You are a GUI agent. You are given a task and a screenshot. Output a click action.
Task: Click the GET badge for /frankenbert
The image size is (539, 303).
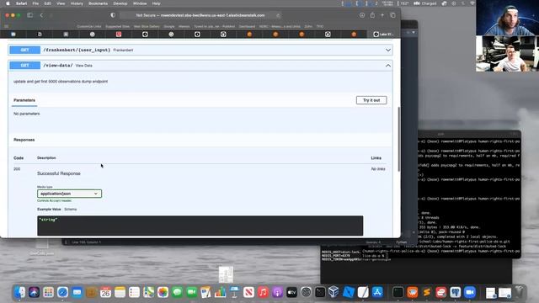[x=24, y=50]
